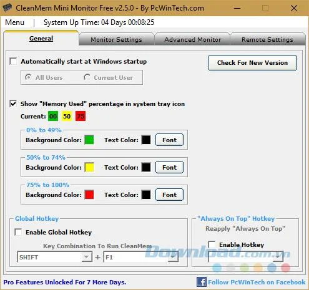Click the CleanMem chip icon in title bar
Image resolution: width=309 pixels, height=290 pixels.
tap(7, 7)
